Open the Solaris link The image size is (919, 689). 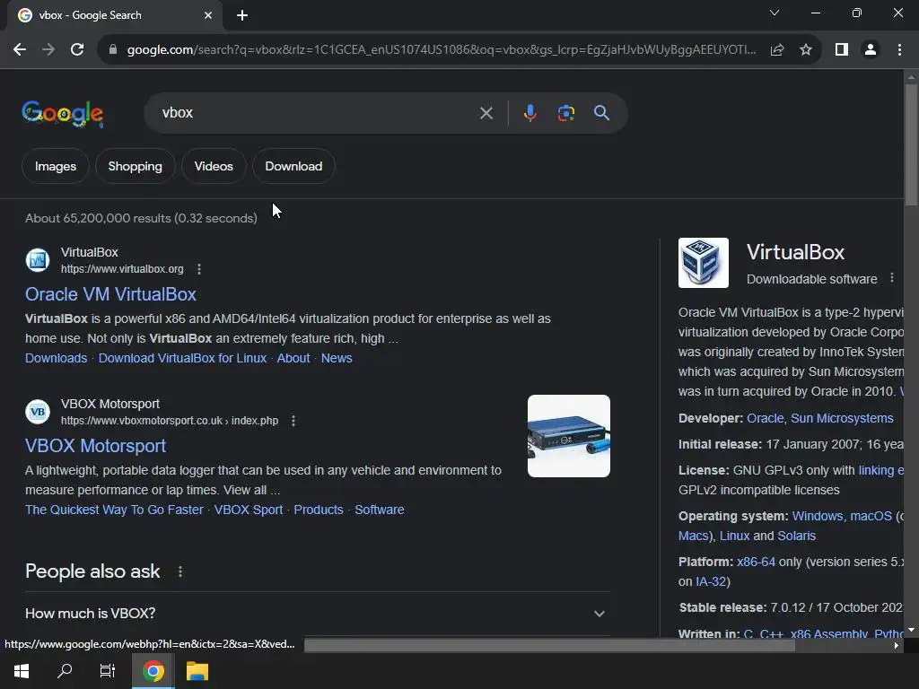pos(797,536)
